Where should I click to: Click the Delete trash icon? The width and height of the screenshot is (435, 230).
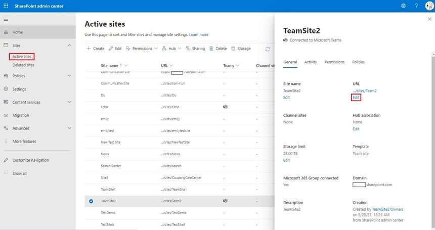pos(211,49)
